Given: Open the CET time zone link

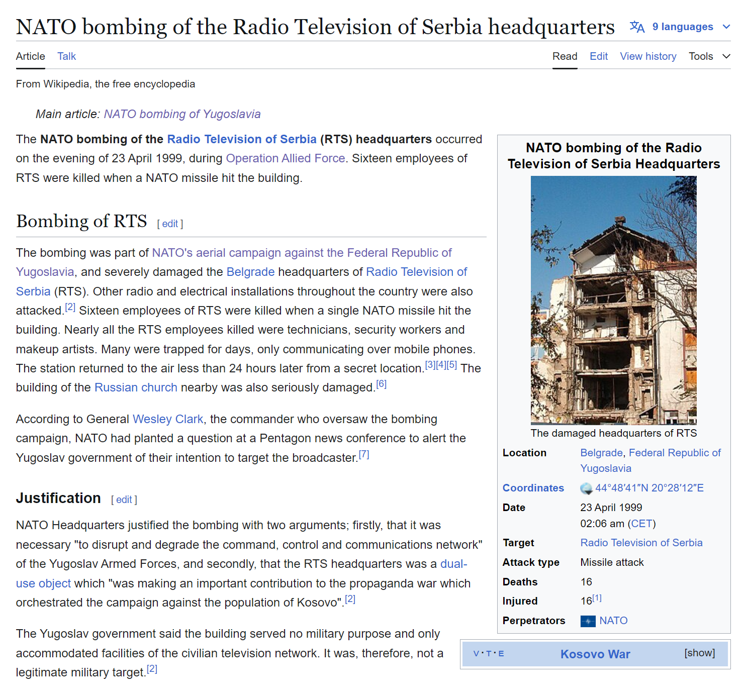Looking at the screenshot, I should click(642, 524).
